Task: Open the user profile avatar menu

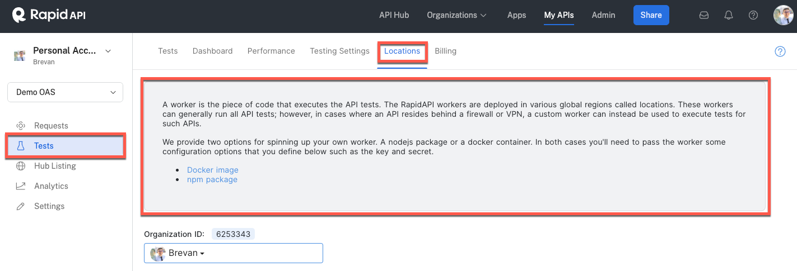Action: 784,15
